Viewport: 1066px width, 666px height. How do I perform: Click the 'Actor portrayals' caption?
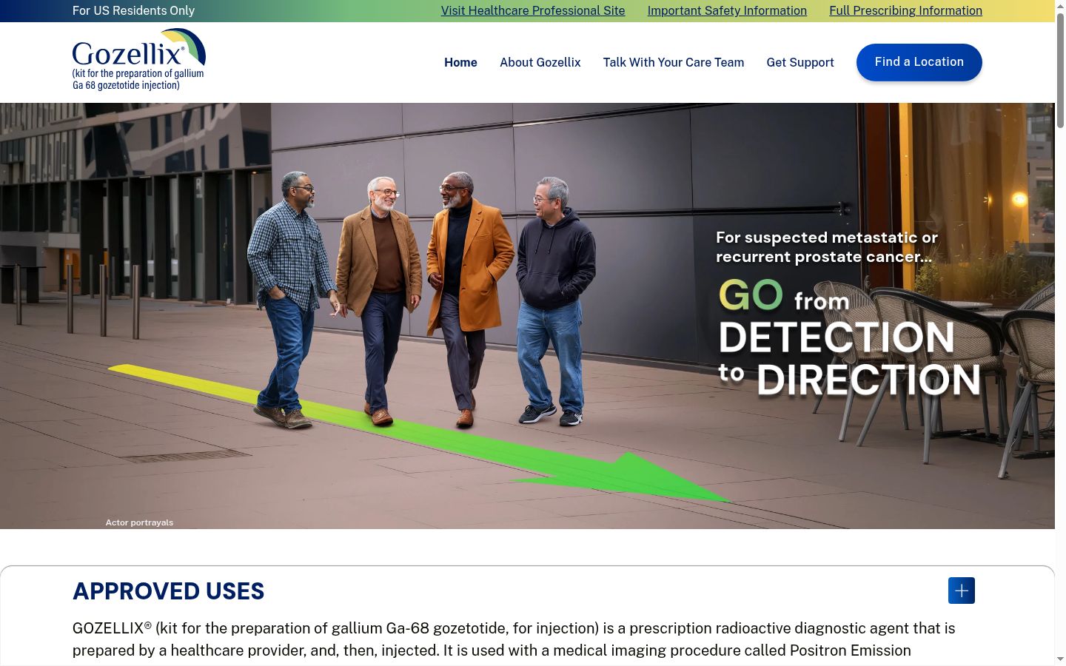pos(139,522)
